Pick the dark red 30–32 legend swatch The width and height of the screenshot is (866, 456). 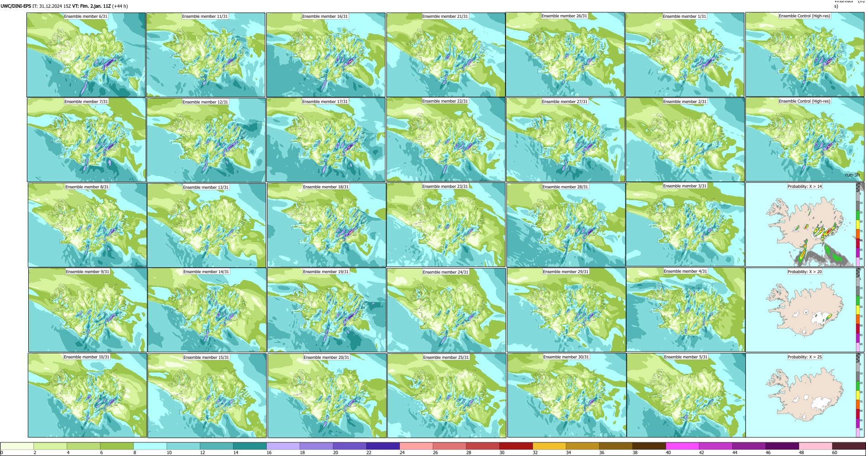coord(516,446)
